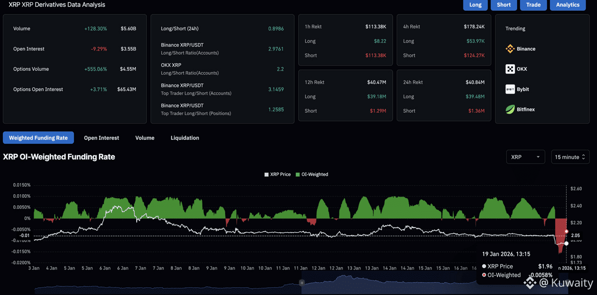Screen dimensions: 597x295
Task: Switch to Volume chart tab
Action: 145,138
